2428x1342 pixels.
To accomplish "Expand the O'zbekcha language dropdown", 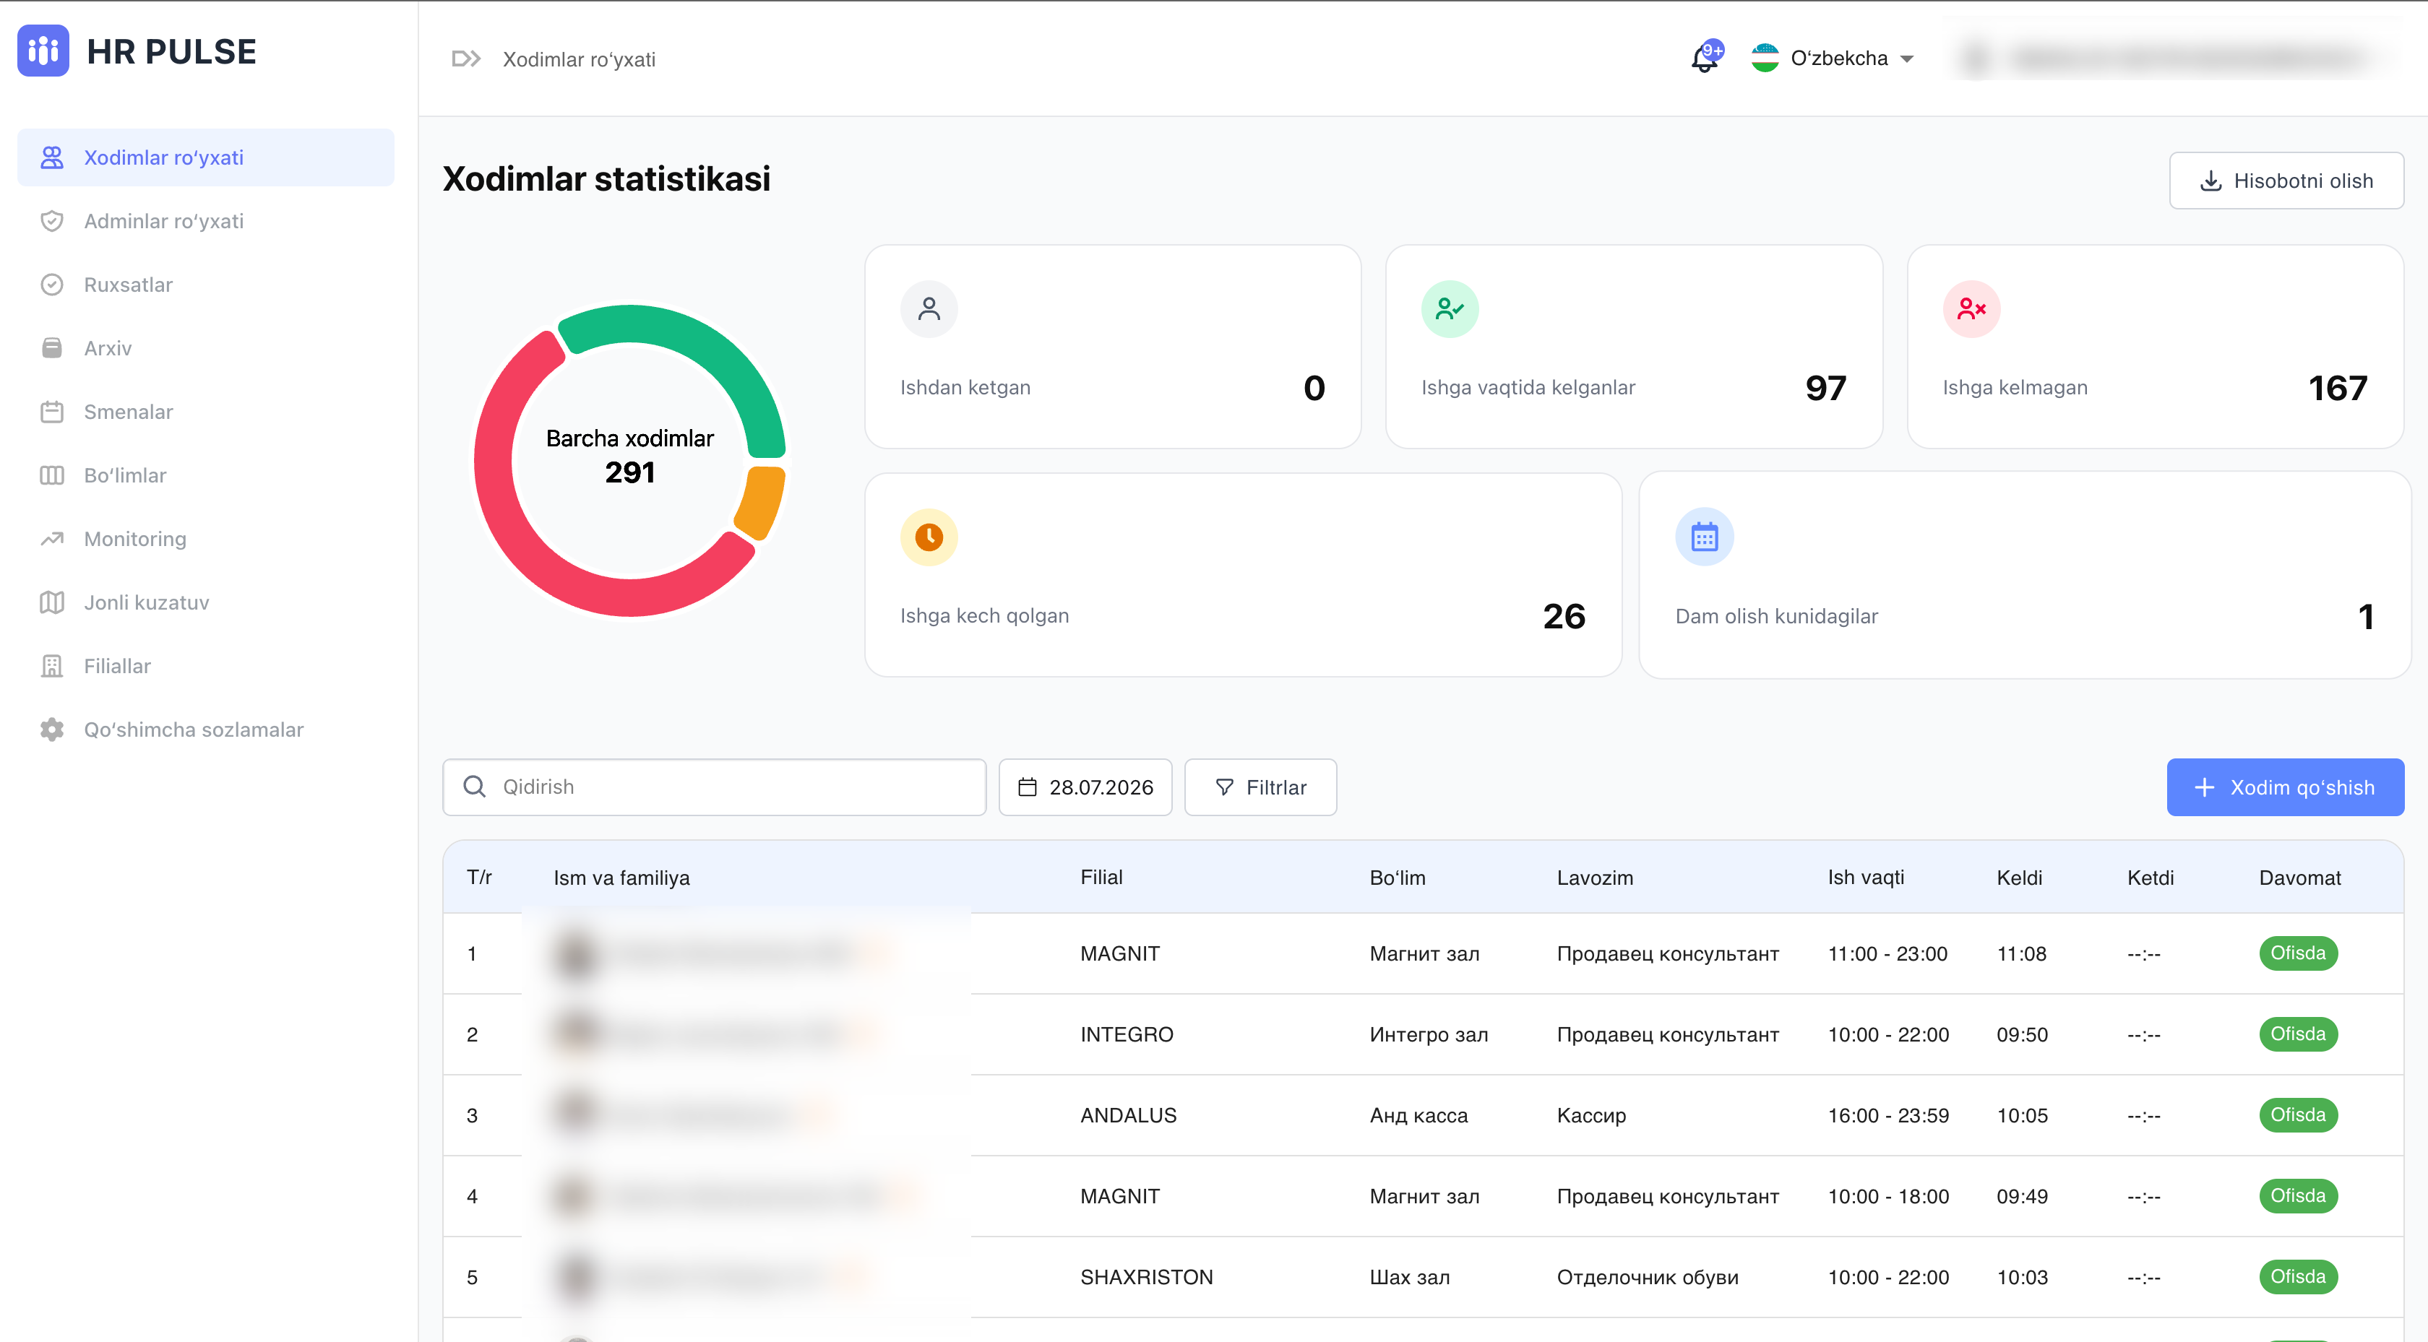I will 1833,59.
